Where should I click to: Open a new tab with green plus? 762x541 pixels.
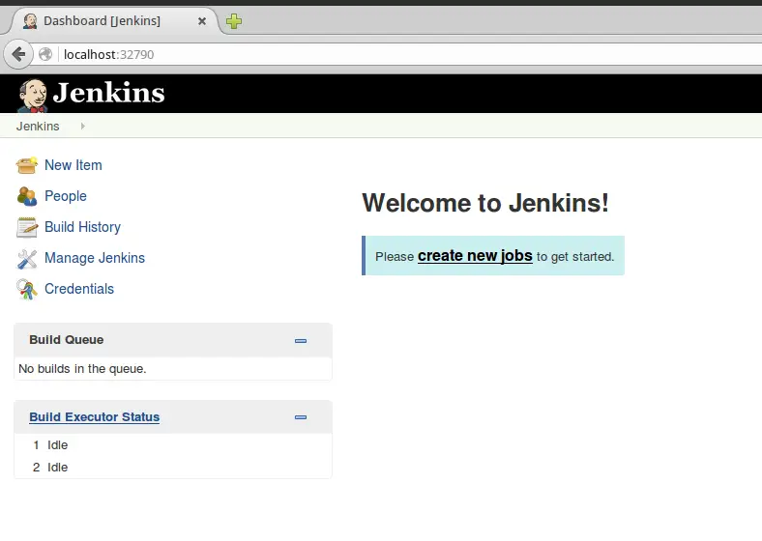234,21
